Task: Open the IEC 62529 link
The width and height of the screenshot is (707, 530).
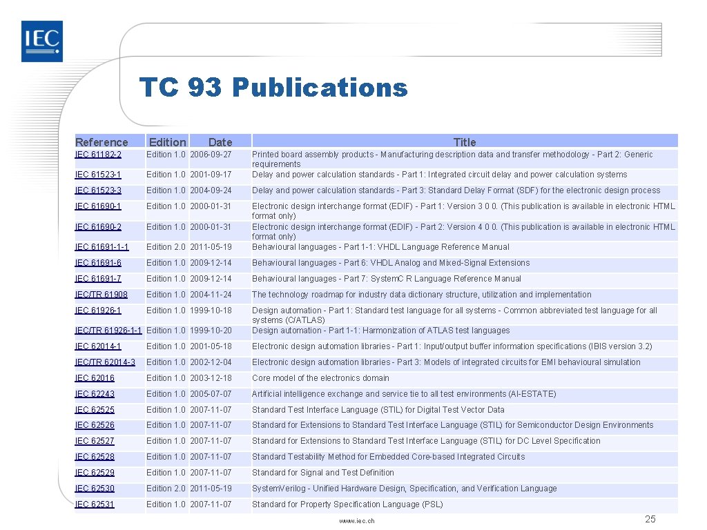Action: [x=95, y=473]
